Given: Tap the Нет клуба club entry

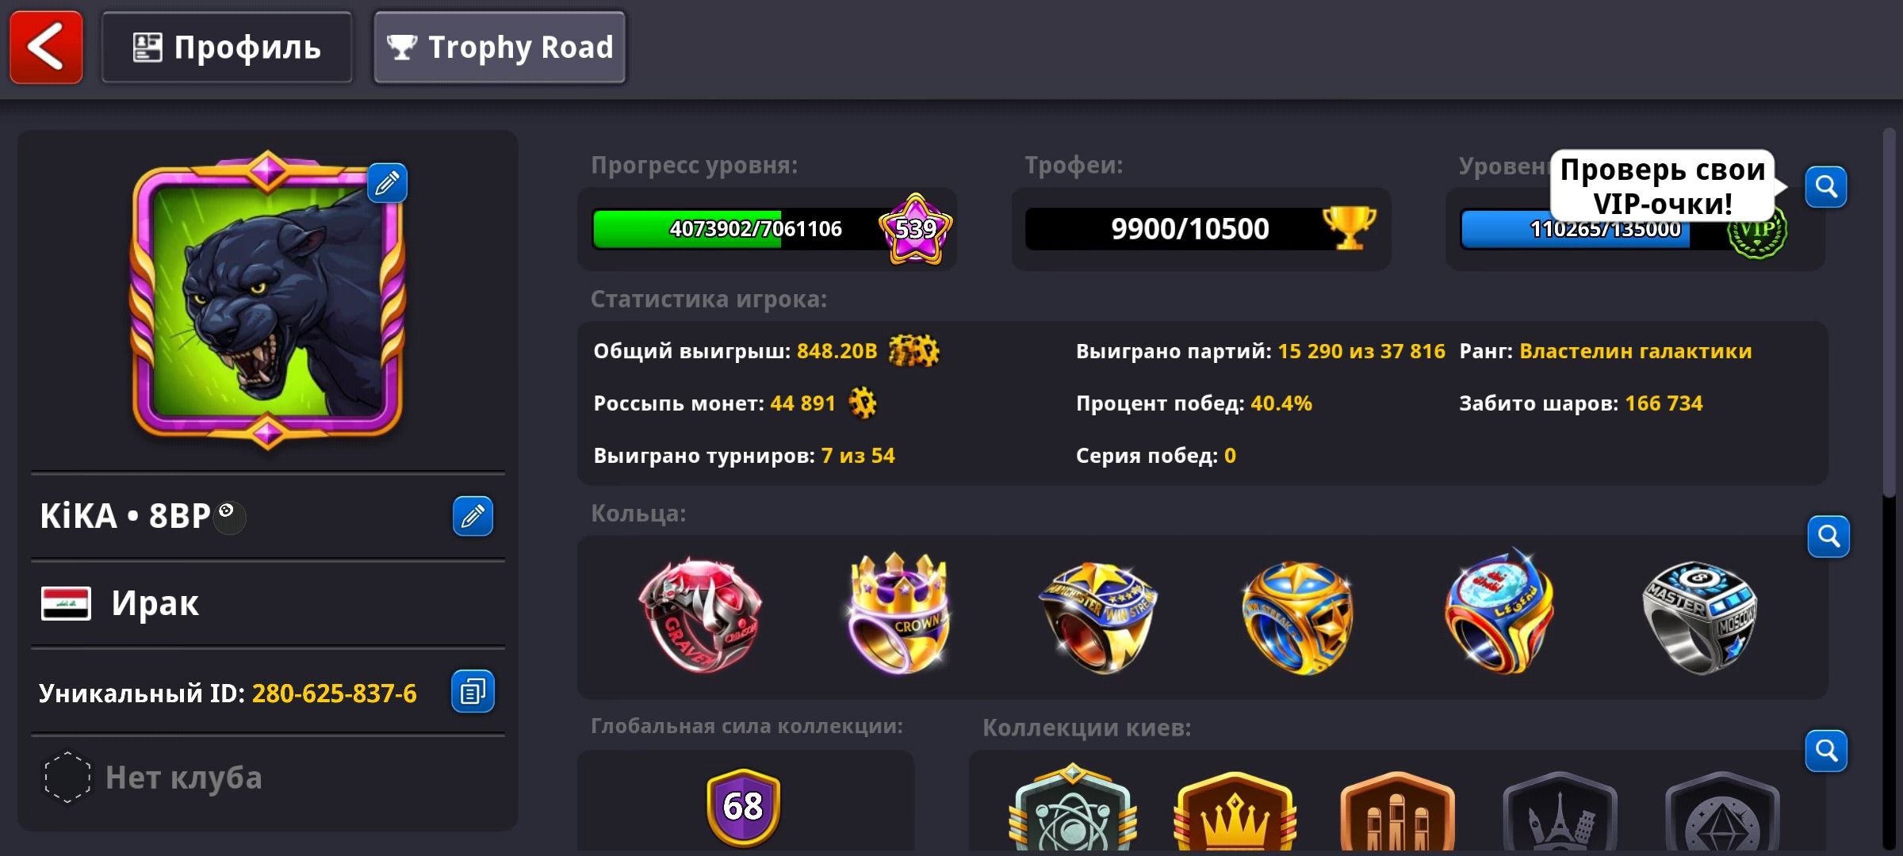Looking at the screenshot, I should coord(268,778).
